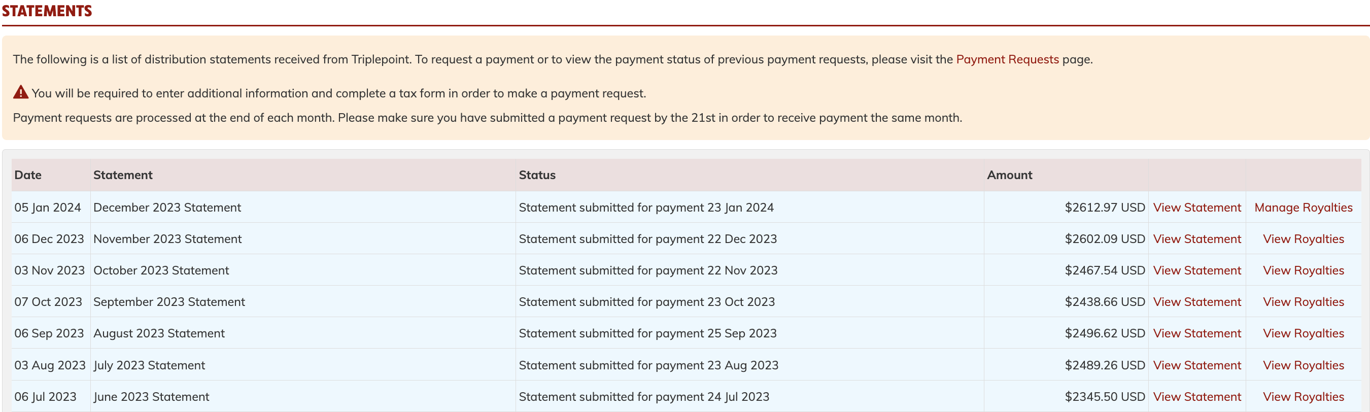
Task: View Statement for December 2023
Action: [x=1196, y=208]
